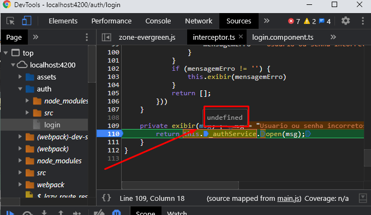
Task: Toggle the inline breakpoint marker before open(msg)
Action: click(262, 134)
